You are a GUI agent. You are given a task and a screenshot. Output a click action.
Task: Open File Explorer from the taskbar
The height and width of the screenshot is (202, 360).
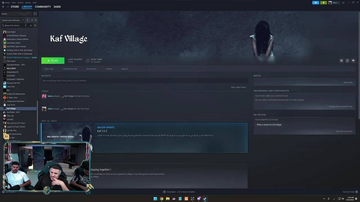168,199
